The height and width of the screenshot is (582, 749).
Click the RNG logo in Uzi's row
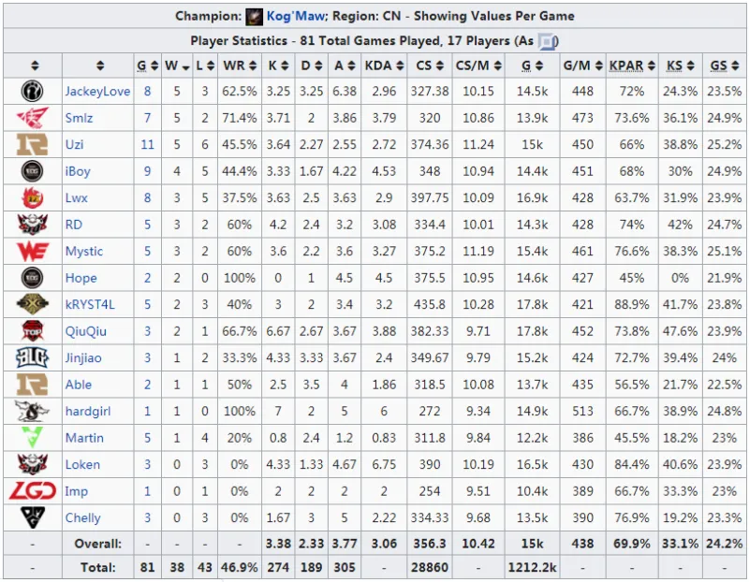[32, 145]
